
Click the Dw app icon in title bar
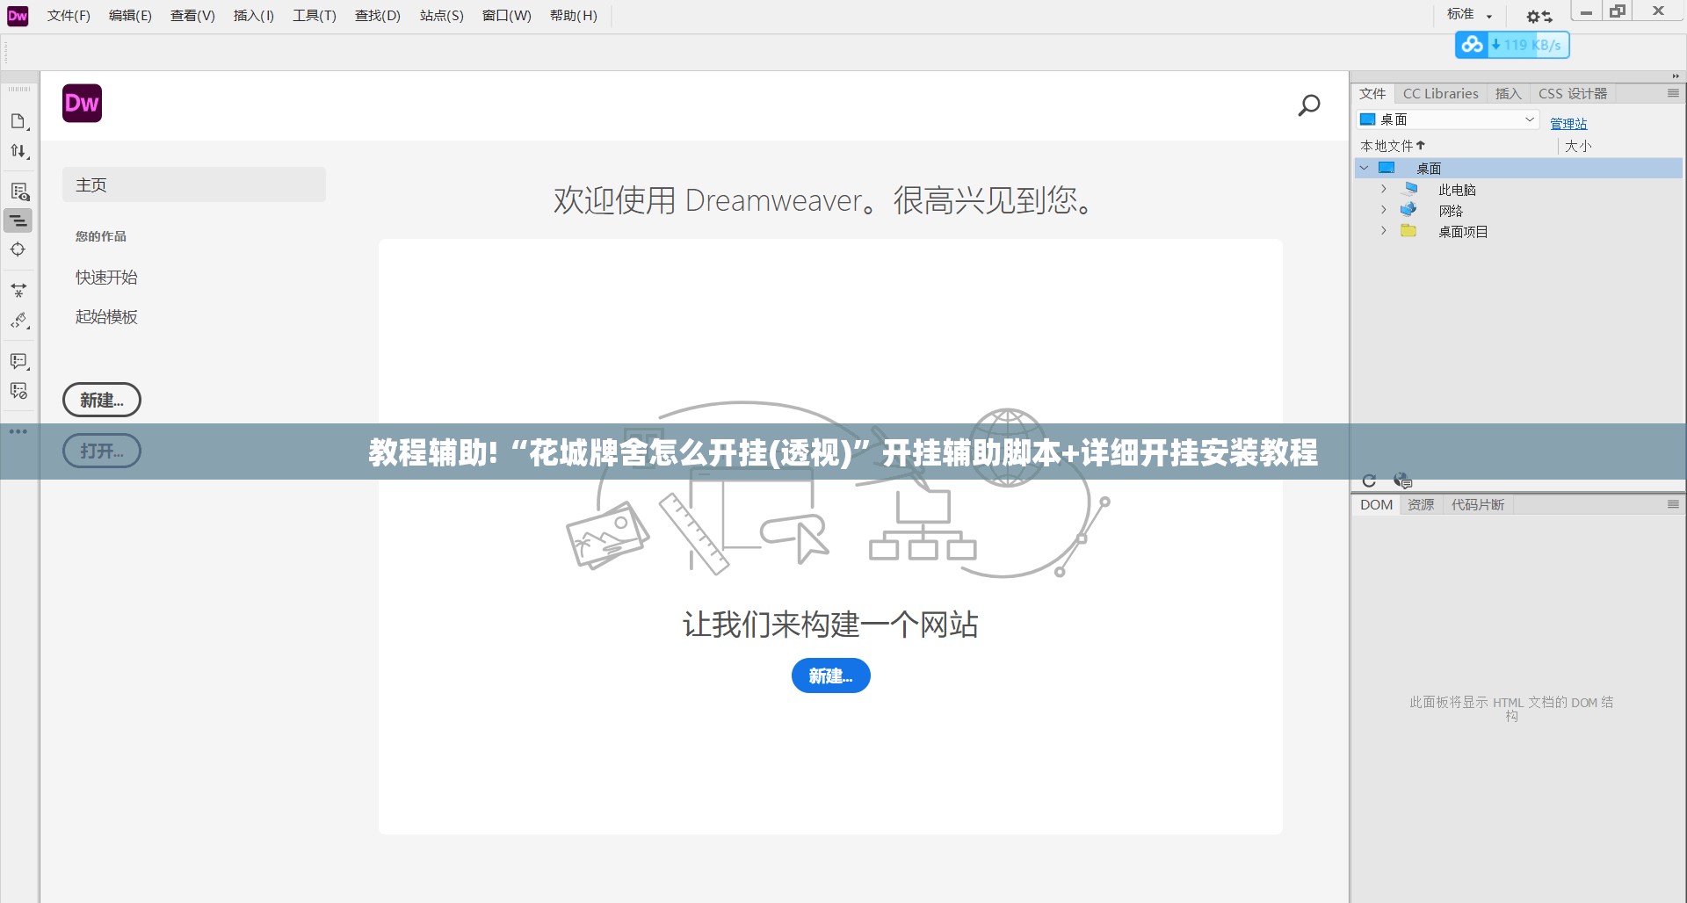[x=18, y=16]
